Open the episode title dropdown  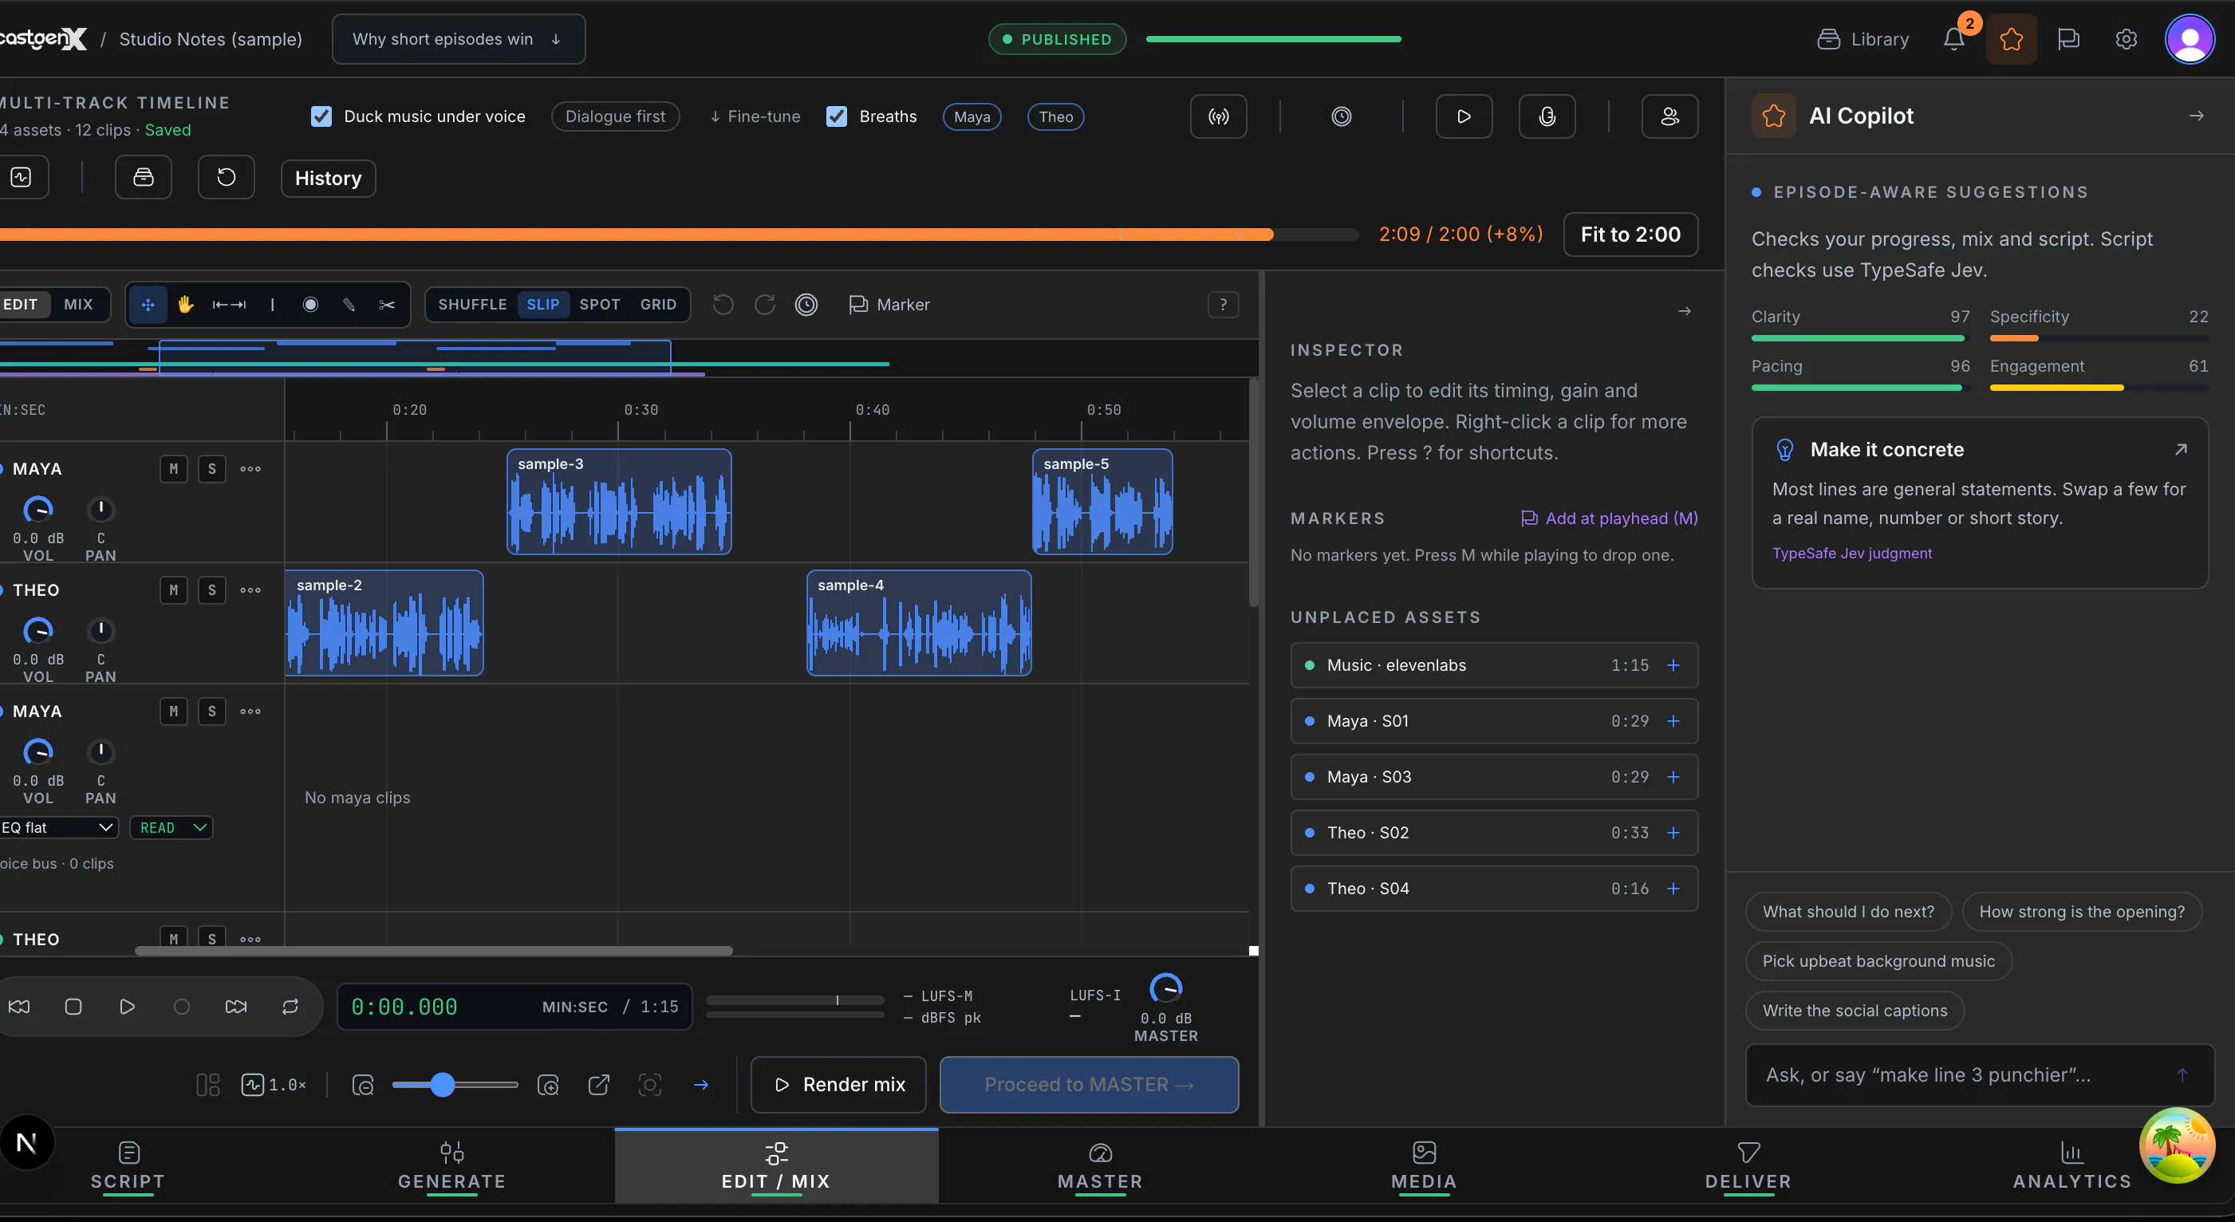tap(458, 39)
